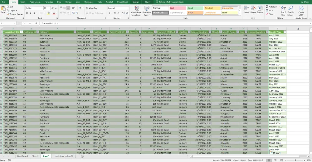The height and width of the screenshot is (162, 312).
Task: Click the text orientation icon
Action: (73, 8)
